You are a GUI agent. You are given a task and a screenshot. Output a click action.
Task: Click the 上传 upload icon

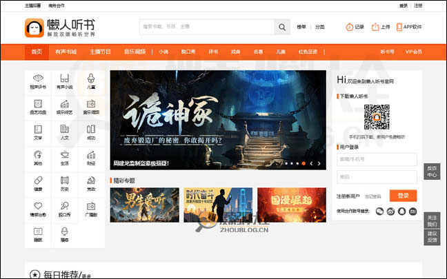375,27
